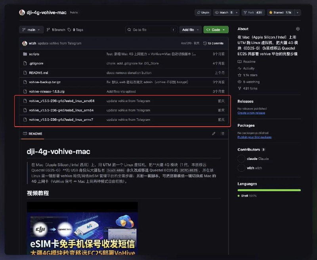This screenshot has height=260, width=317.
Task: Open commit 'Add files via upload'
Action: tap(121, 91)
